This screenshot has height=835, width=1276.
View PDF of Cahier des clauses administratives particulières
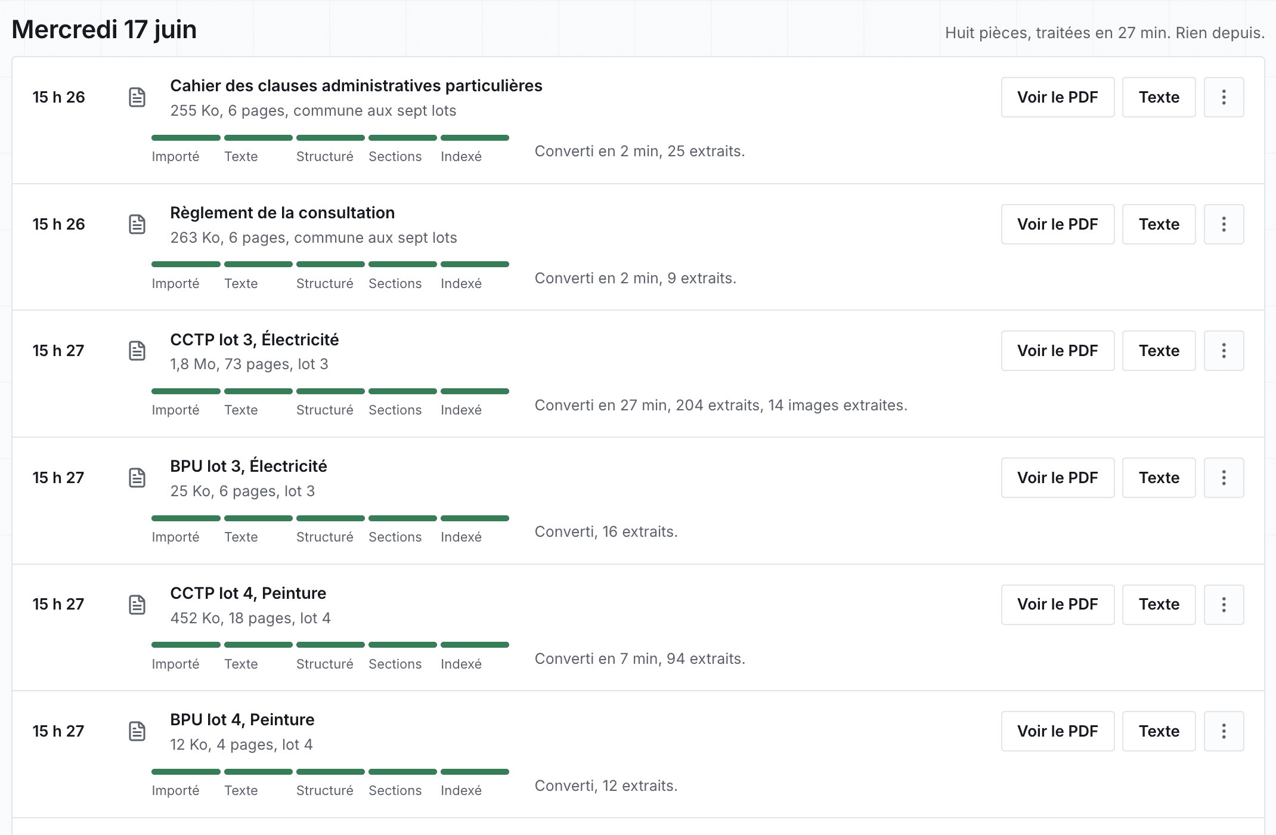click(1058, 97)
